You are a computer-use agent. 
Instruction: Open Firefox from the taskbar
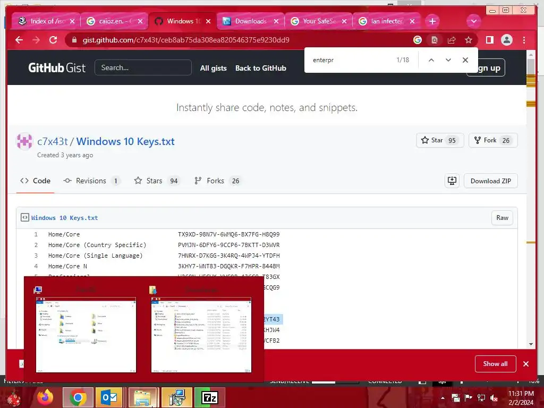[x=45, y=397]
